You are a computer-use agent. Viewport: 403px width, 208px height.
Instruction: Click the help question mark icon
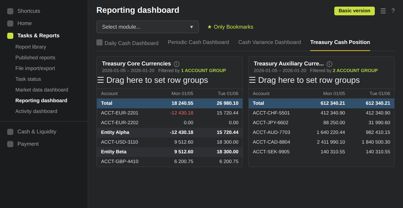[393, 11]
